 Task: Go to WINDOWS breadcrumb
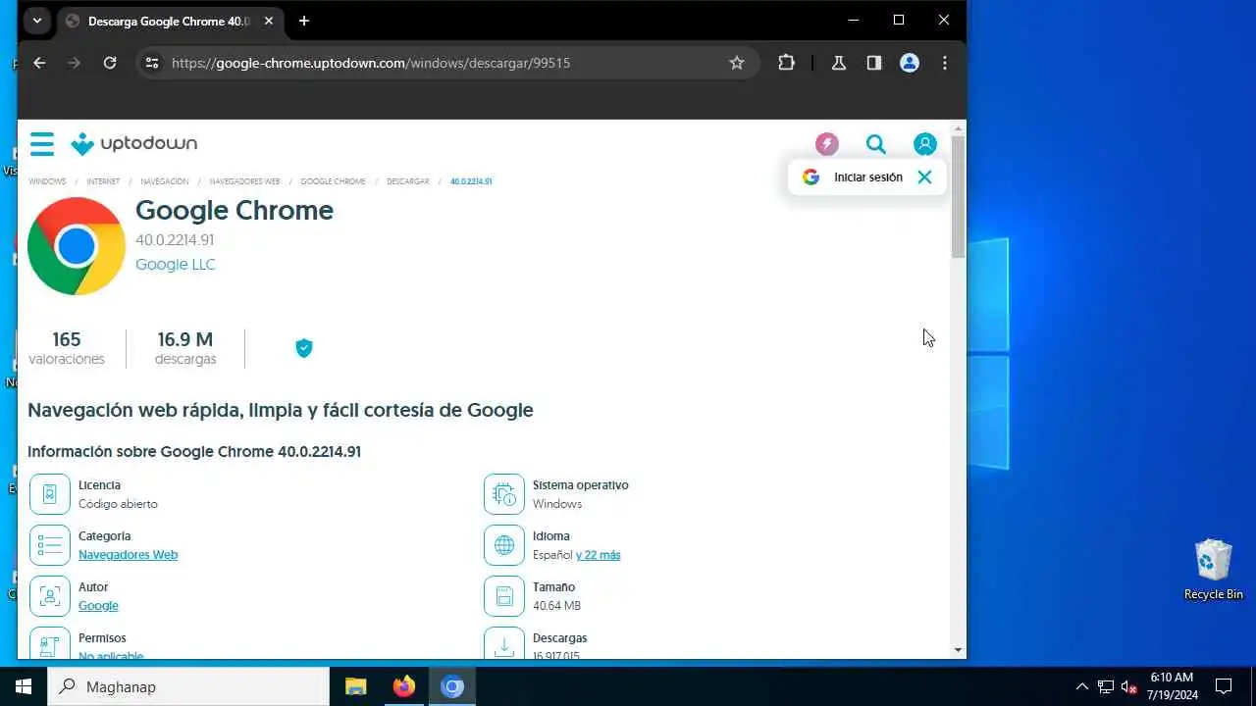coord(47,182)
